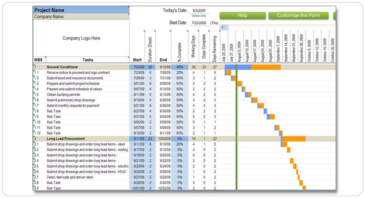
Task: Select the General Conditions 46% complete cell
Action: click(180, 67)
